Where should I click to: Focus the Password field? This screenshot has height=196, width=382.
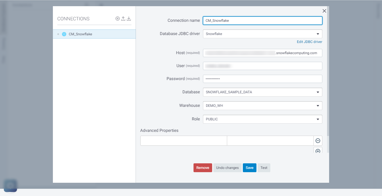pyautogui.click(x=262, y=79)
